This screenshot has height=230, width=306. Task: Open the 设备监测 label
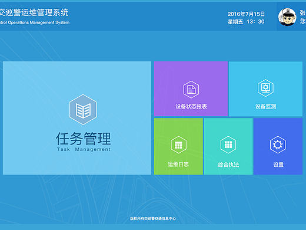(265, 107)
